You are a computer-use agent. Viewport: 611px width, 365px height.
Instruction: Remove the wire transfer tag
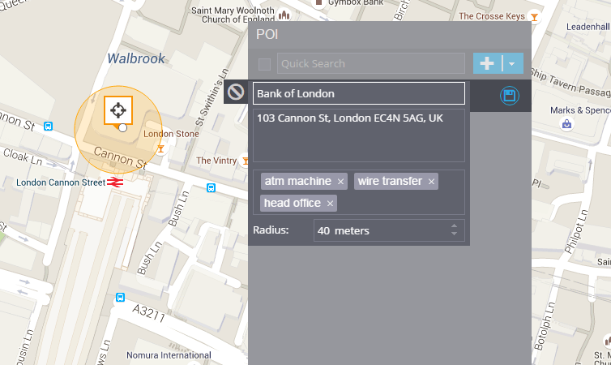431,182
